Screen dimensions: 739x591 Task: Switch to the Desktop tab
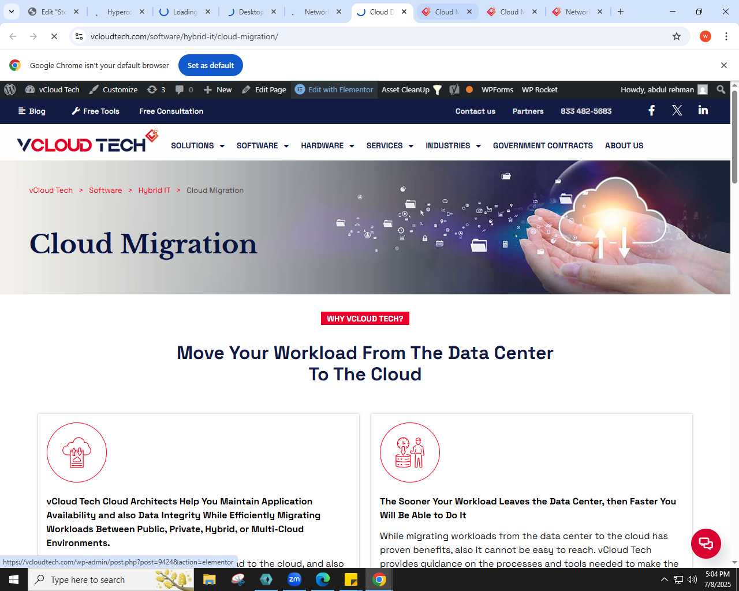(x=251, y=12)
